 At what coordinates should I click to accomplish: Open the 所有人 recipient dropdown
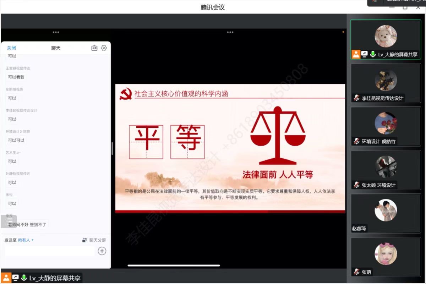click(26, 240)
